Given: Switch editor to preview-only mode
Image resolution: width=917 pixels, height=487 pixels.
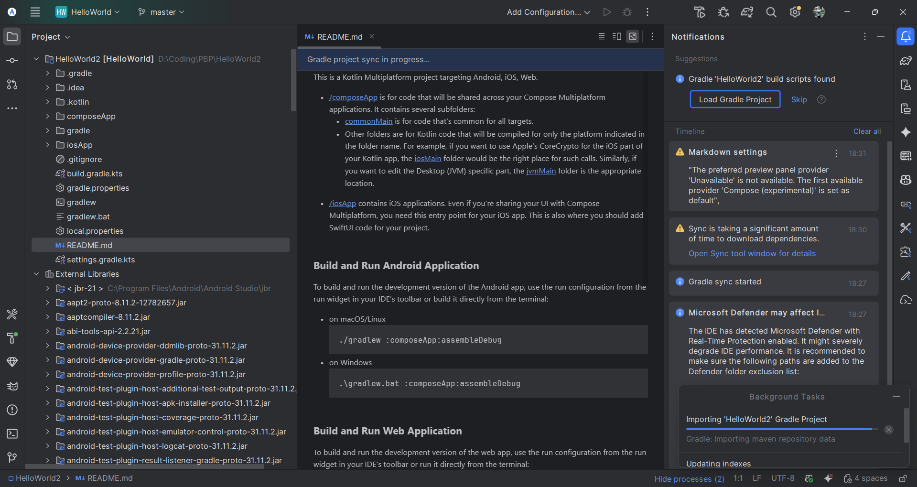Looking at the screenshot, I should (x=633, y=37).
